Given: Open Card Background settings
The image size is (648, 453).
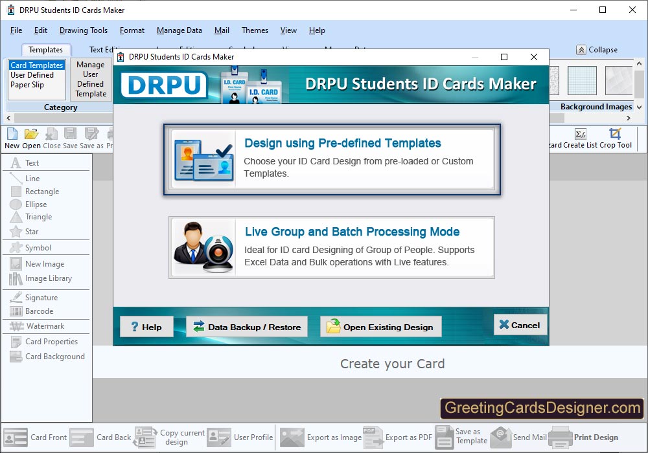Looking at the screenshot, I should click(47, 357).
